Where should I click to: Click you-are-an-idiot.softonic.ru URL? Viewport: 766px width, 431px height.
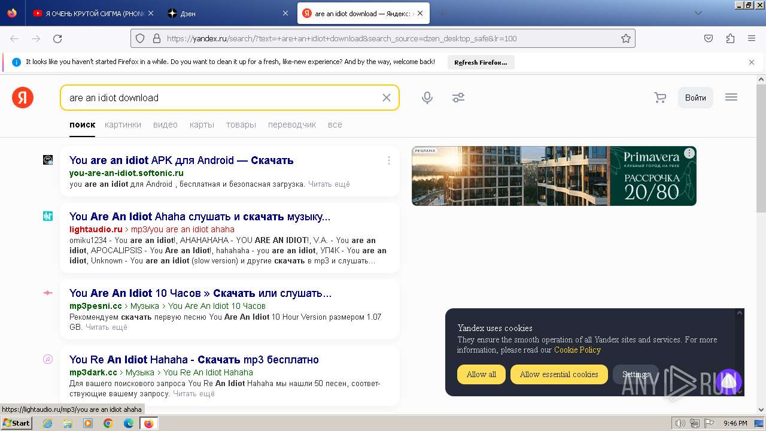click(x=126, y=174)
